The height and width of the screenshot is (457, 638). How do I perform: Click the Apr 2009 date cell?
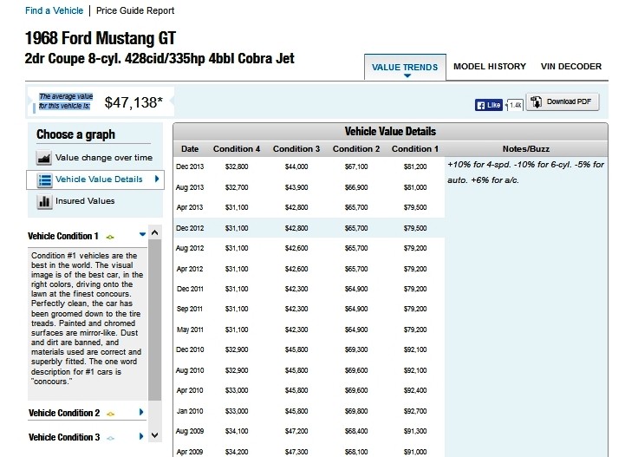(190, 452)
